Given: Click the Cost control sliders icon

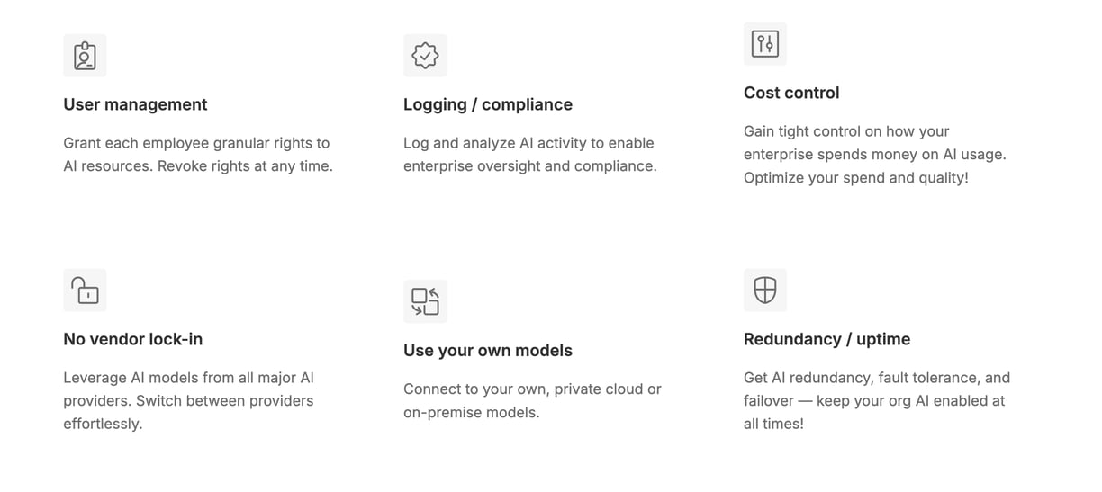Looking at the screenshot, I should (x=765, y=43).
